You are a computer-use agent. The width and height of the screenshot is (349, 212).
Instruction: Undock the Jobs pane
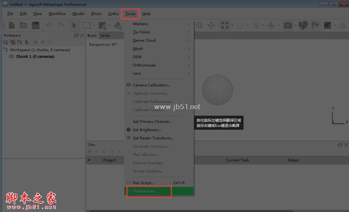pyautogui.click(x=340, y=145)
